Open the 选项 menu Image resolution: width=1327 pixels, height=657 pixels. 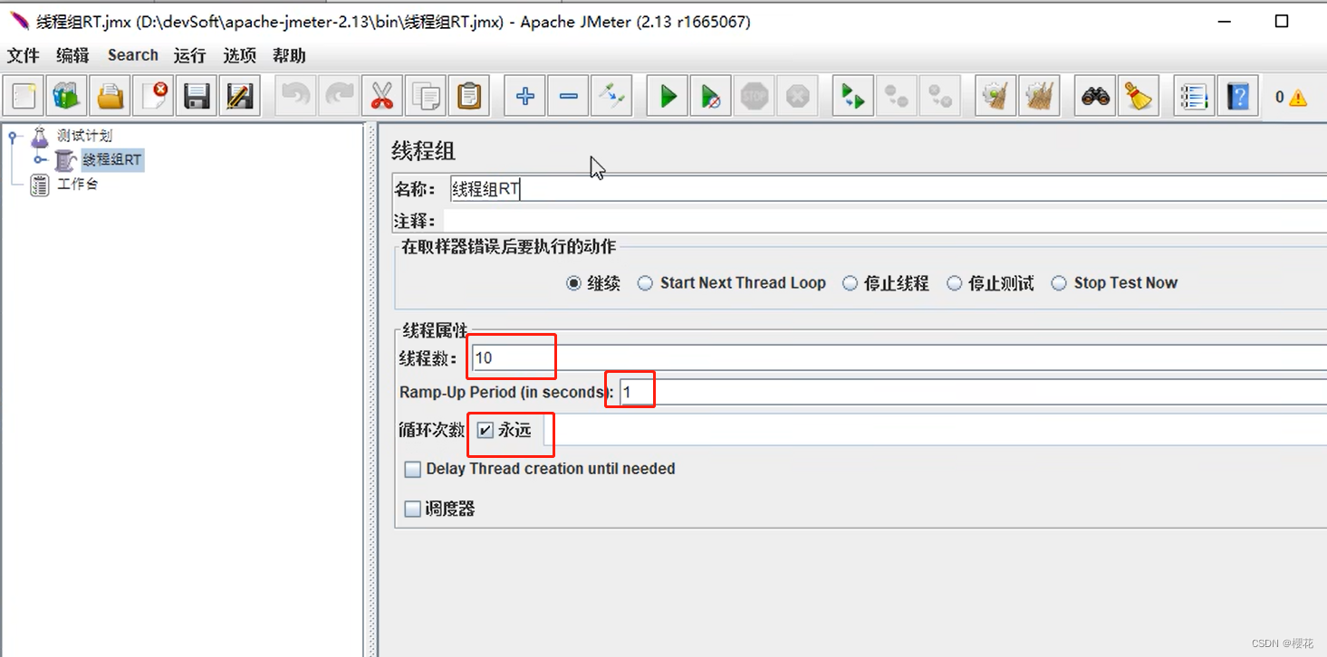click(x=240, y=55)
